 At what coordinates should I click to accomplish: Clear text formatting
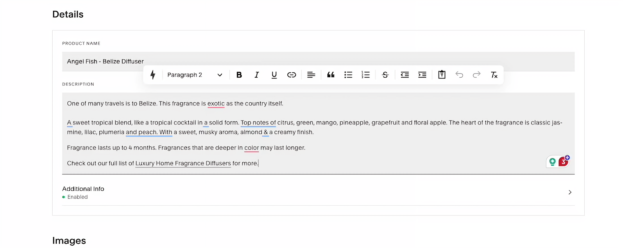494,75
